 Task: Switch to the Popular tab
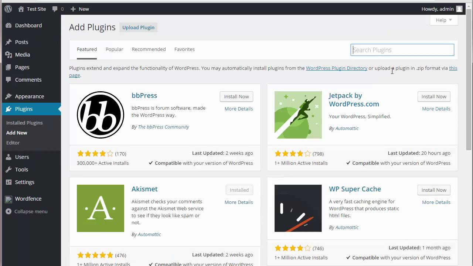click(114, 49)
